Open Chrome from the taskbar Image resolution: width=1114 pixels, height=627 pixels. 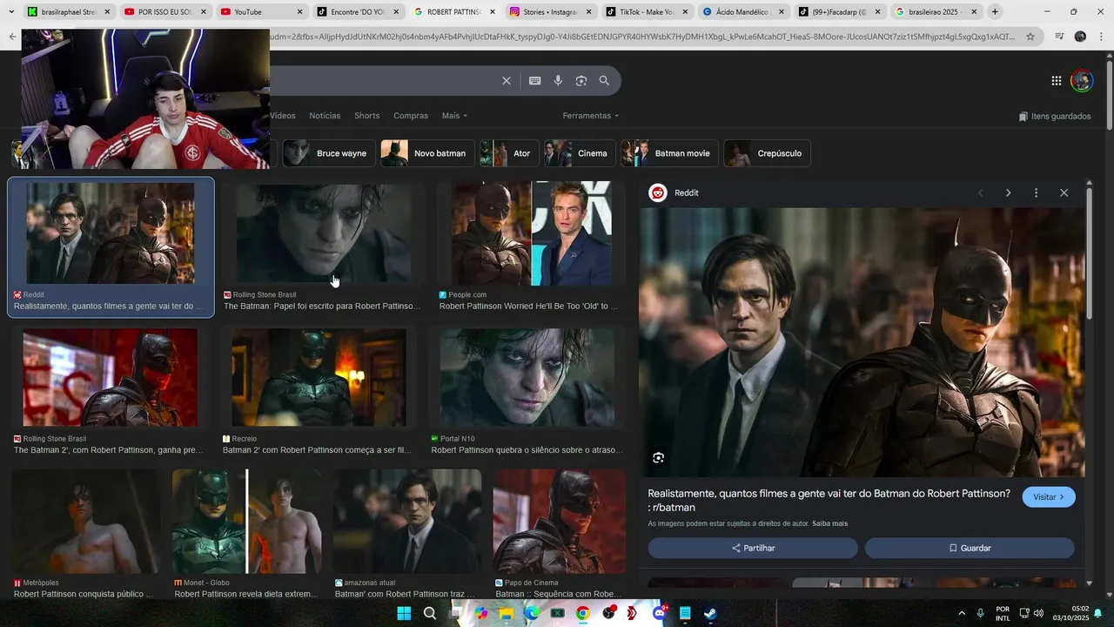pos(583,613)
